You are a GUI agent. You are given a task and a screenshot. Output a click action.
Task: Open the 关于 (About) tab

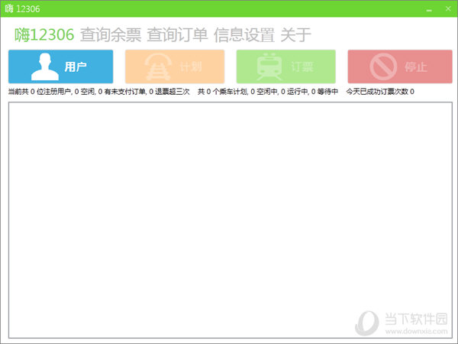pyautogui.click(x=295, y=35)
